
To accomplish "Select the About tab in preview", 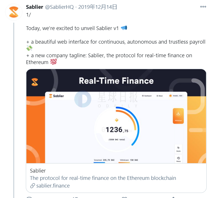I will tap(159, 96).
